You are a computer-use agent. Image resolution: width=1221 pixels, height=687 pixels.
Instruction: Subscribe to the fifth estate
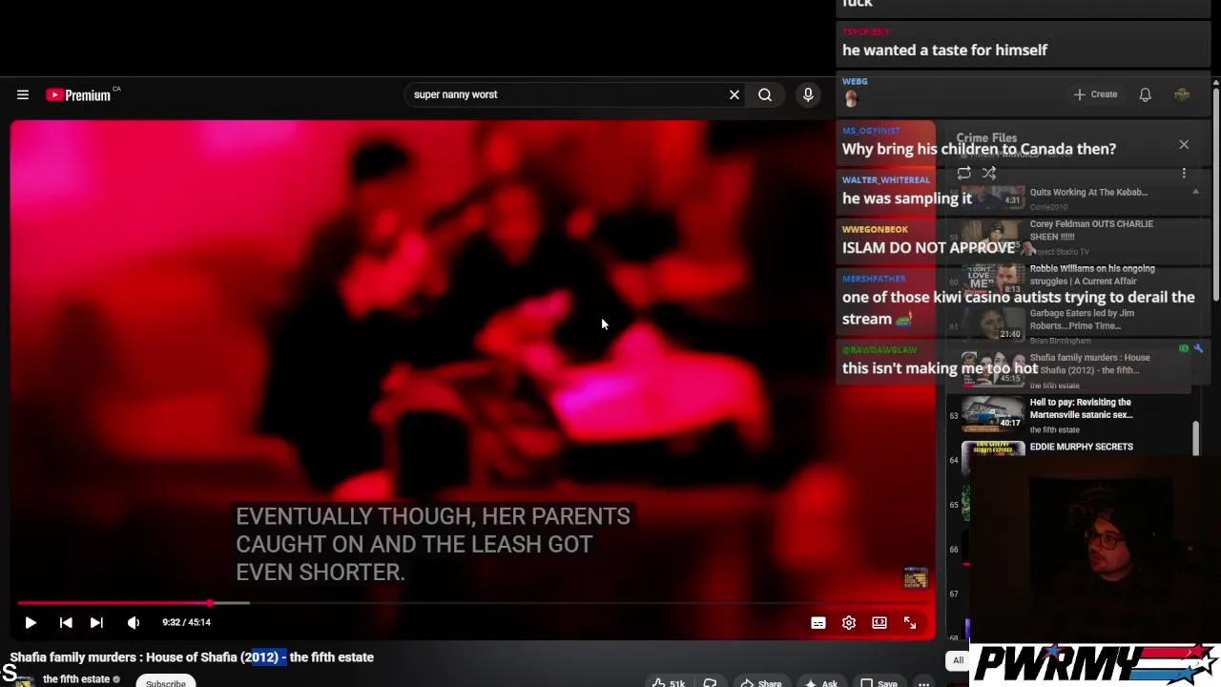(x=166, y=682)
